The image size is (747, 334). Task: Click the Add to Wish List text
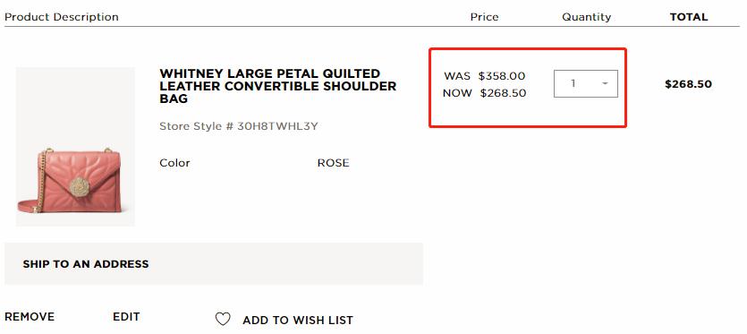click(298, 321)
